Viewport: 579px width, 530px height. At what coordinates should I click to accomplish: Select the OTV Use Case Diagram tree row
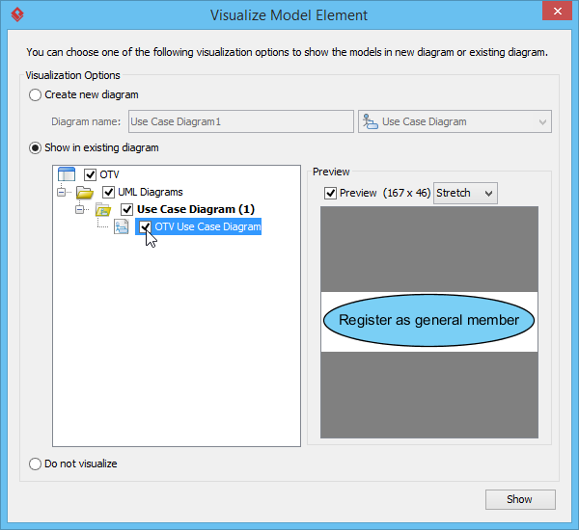tap(199, 226)
